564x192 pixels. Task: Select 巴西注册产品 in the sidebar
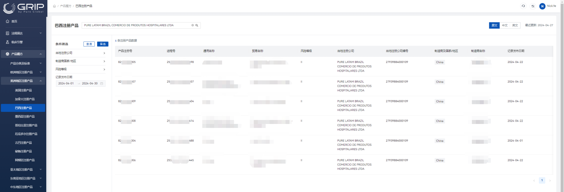pyautogui.click(x=23, y=108)
